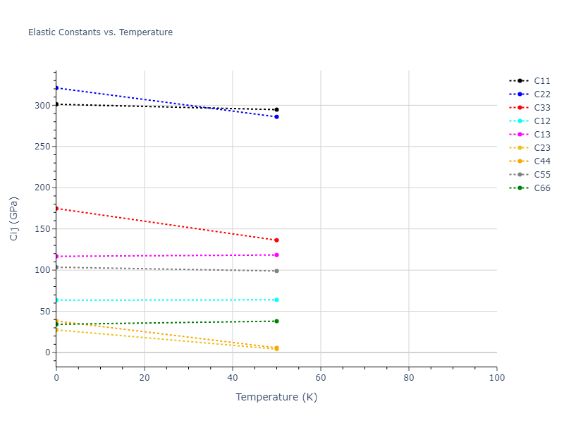Select the red C33 point at 50 K
Image resolution: width=564 pixels, height=423 pixels.
pyautogui.click(x=276, y=240)
